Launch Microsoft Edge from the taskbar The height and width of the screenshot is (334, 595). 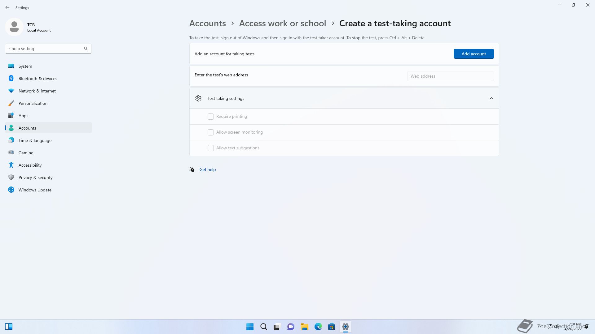point(318,327)
